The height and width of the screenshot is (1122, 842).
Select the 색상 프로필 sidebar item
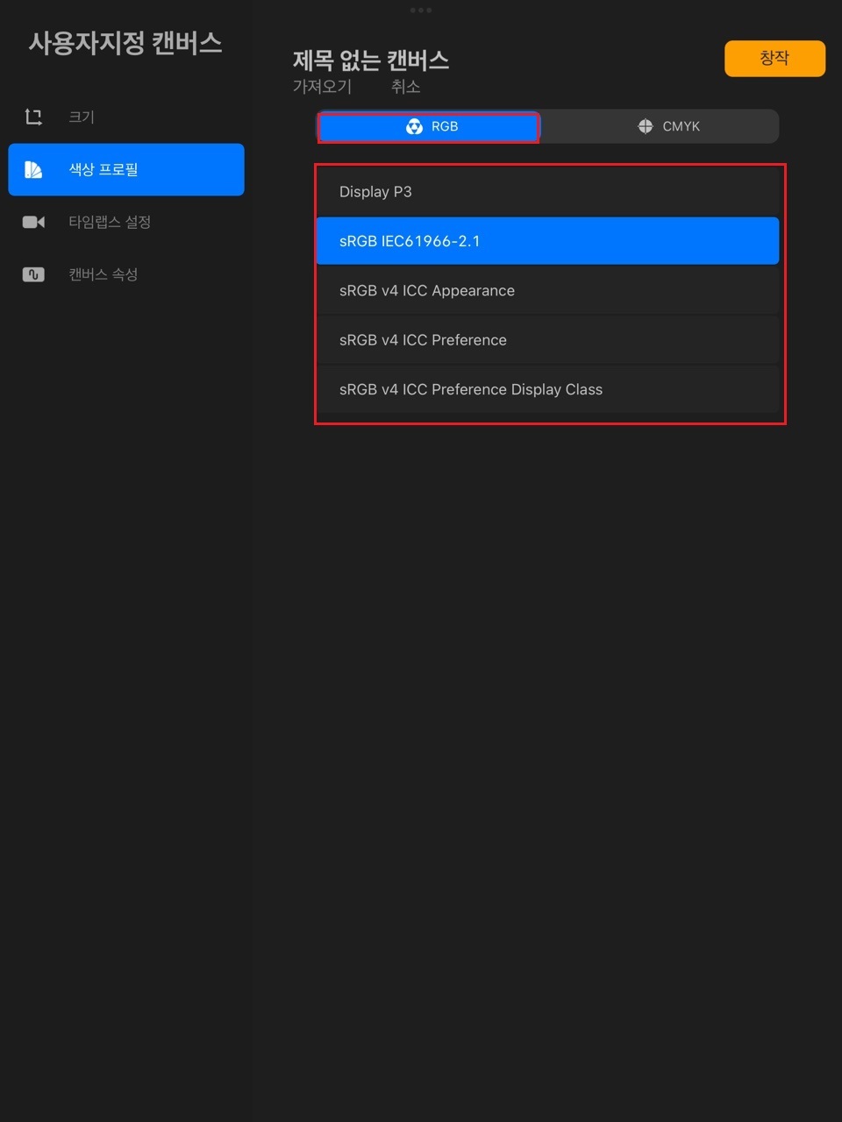pos(126,169)
